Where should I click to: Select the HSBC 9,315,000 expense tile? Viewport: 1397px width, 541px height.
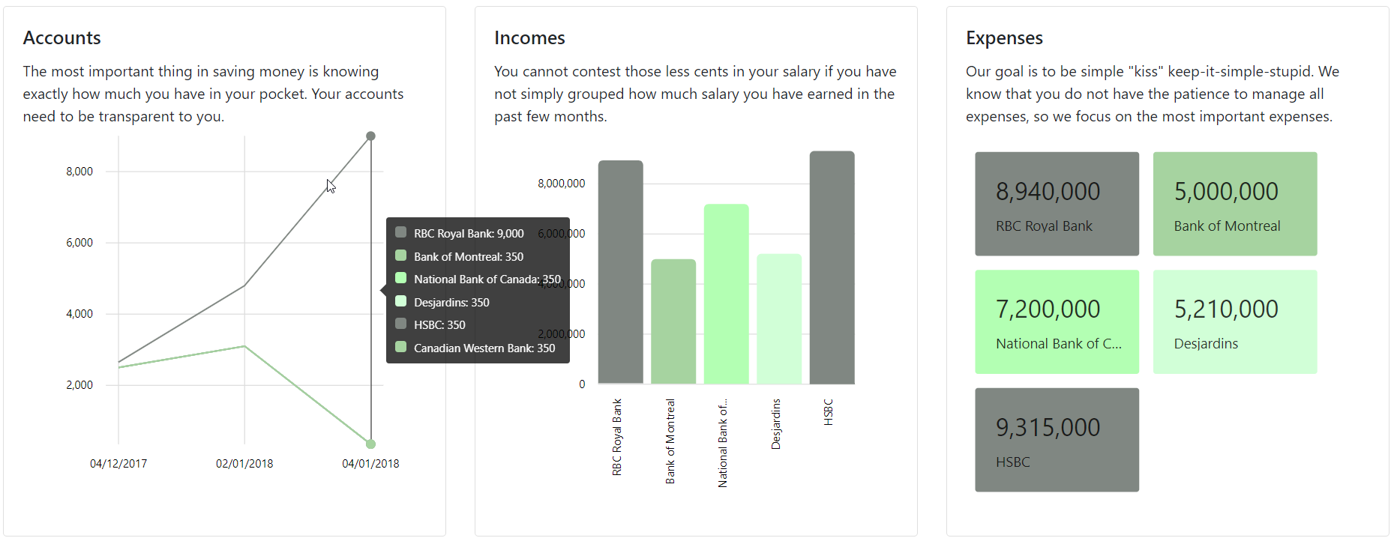click(1057, 440)
